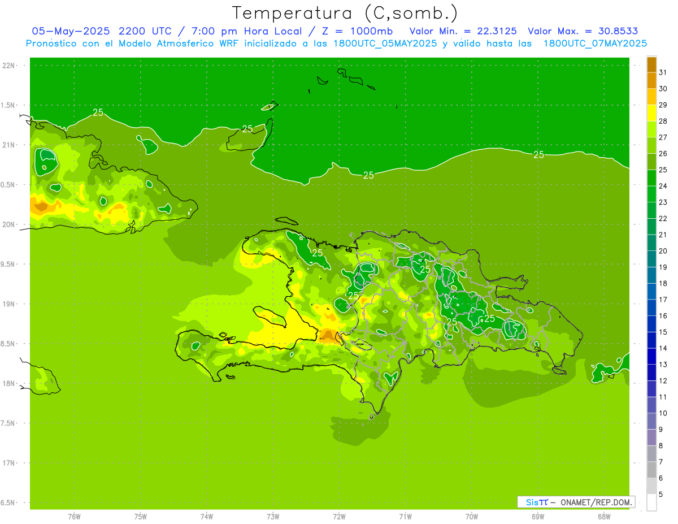
Task: Click the '15' value on the color scale
Action: point(663,332)
